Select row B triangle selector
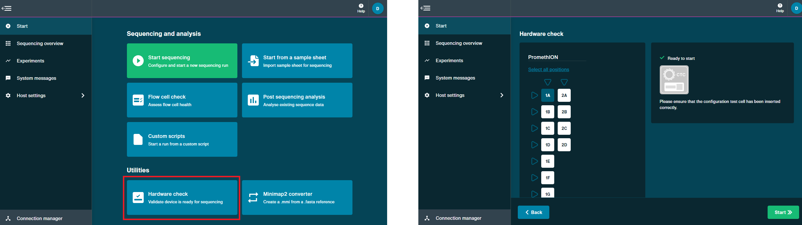Viewport: 802px width, 225px height. click(x=534, y=112)
